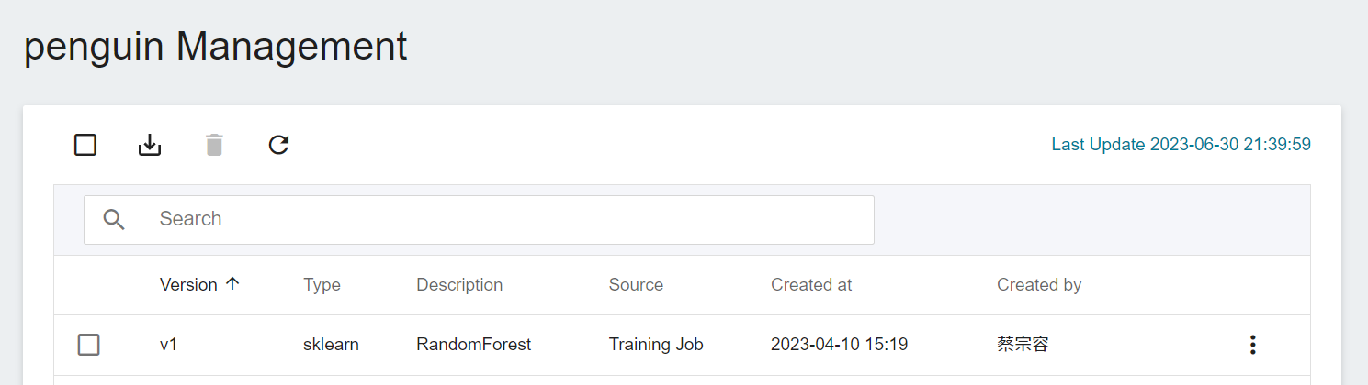Click the sklearn type cell
Viewport: 1368px width, 385px height.
point(331,345)
